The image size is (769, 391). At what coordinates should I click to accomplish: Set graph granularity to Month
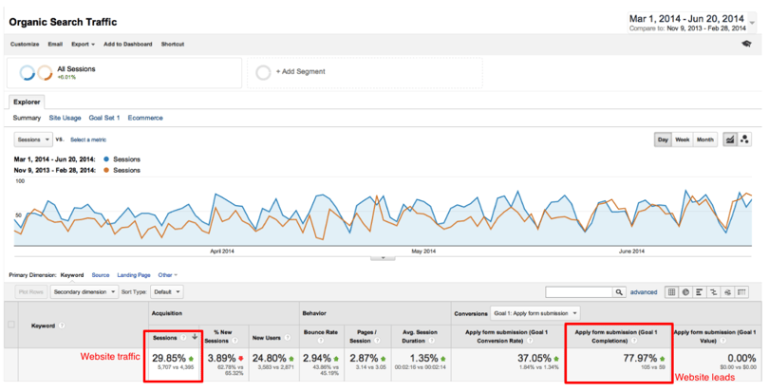coord(705,140)
